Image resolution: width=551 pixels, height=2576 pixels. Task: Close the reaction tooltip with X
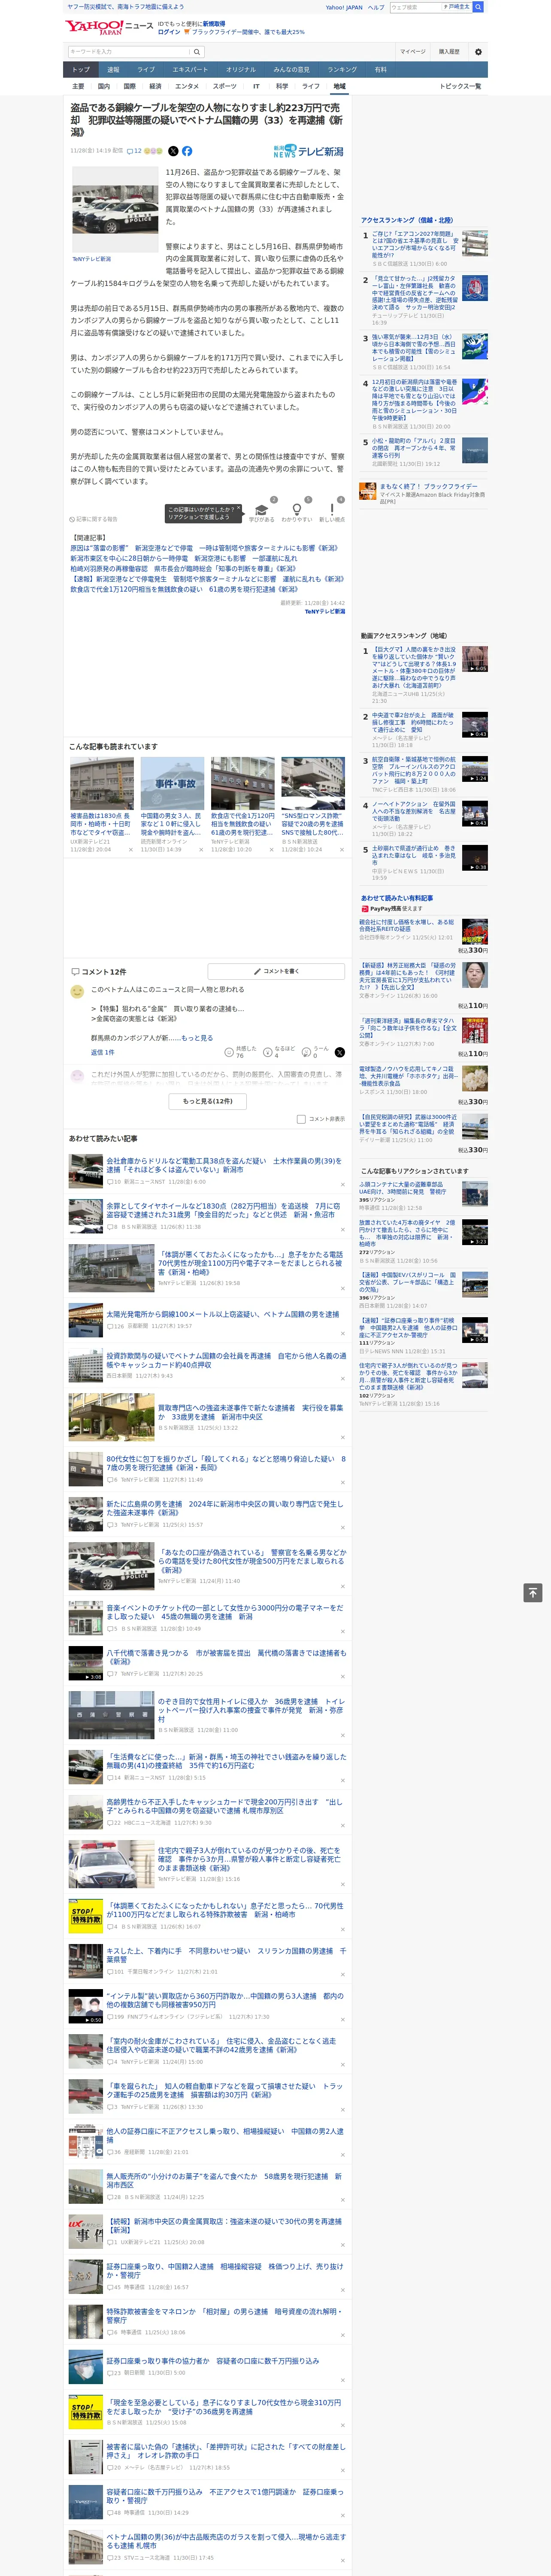coord(238,508)
